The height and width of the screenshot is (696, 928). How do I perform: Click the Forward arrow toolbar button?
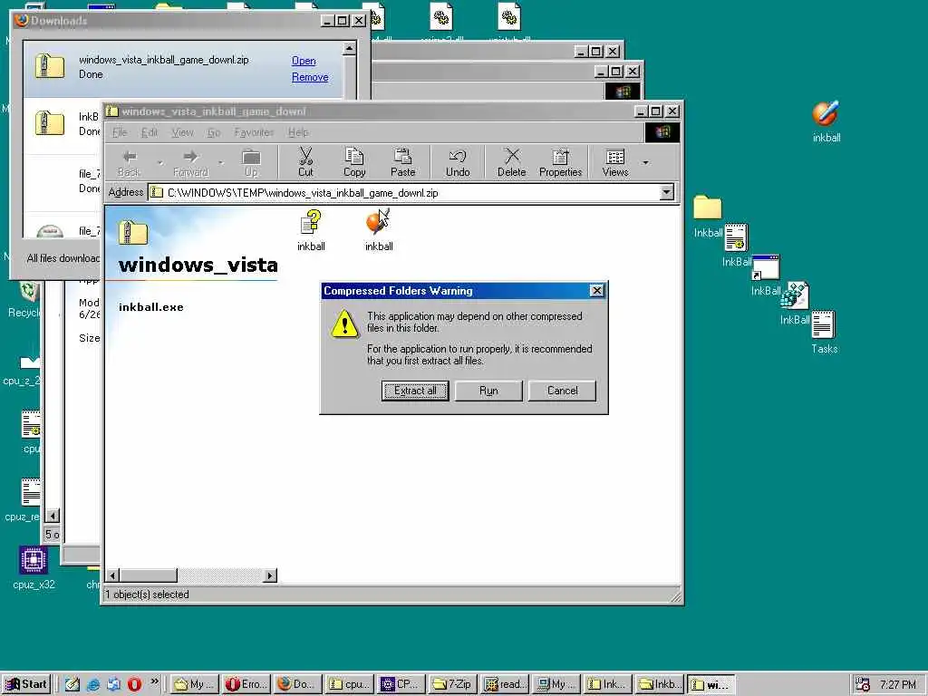[x=190, y=162]
